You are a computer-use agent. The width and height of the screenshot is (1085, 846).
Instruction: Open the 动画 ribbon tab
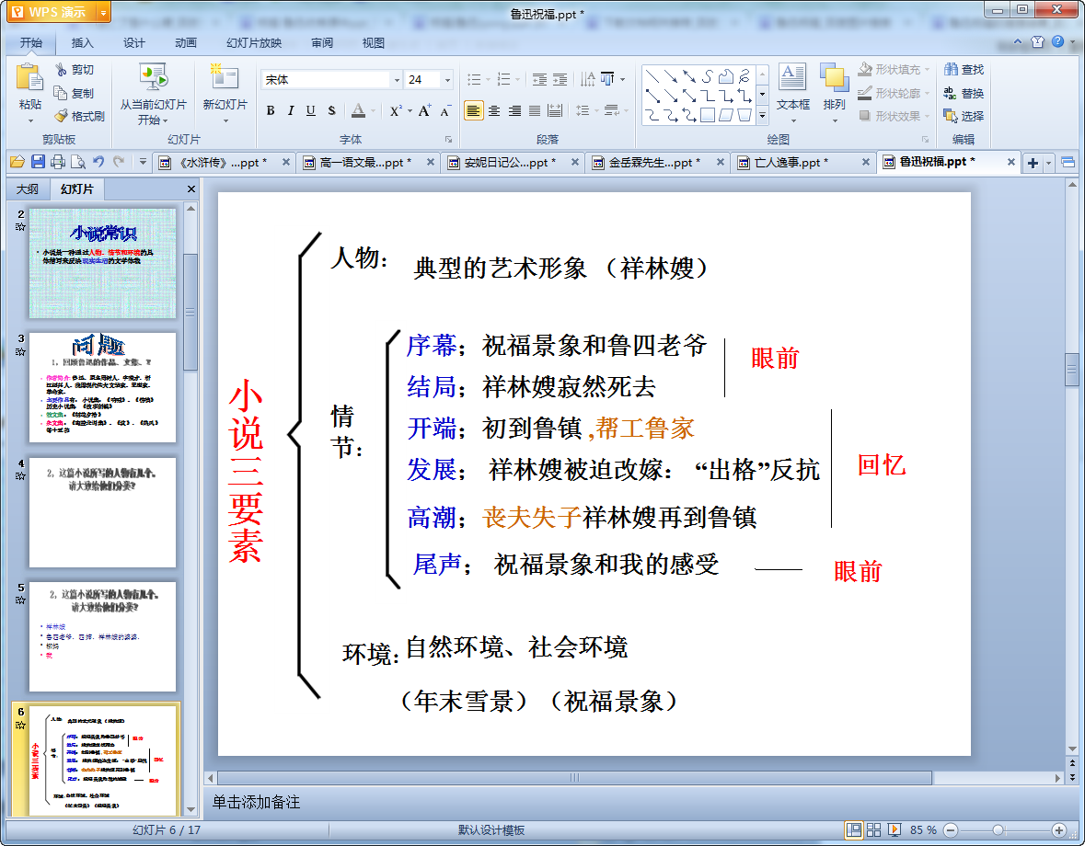click(186, 43)
